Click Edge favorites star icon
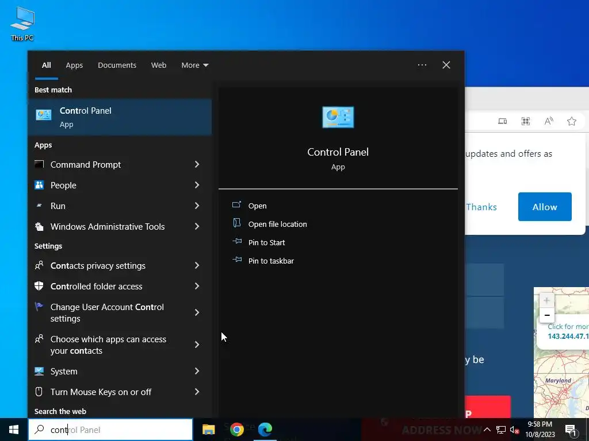This screenshot has height=441, width=589. 571,121
